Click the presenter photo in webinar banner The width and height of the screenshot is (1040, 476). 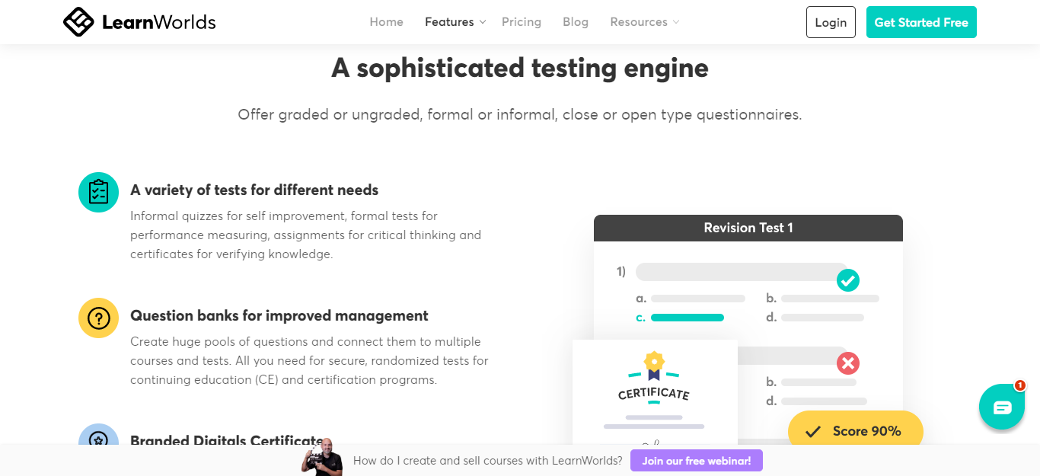(322, 457)
